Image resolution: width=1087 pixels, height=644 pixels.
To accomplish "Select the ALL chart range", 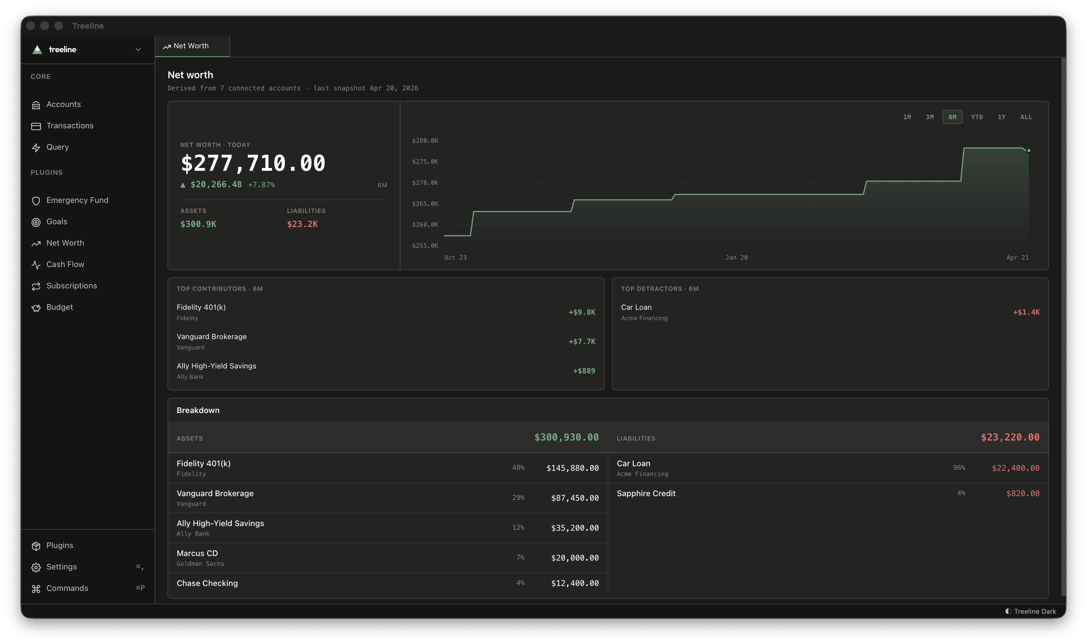I will coord(1026,117).
